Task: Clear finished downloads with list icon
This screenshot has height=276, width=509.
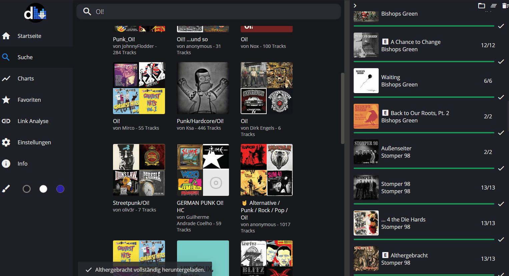Action: pyautogui.click(x=494, y=6)
